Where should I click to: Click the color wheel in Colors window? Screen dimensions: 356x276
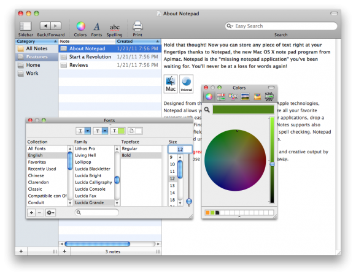pos(235,160)
